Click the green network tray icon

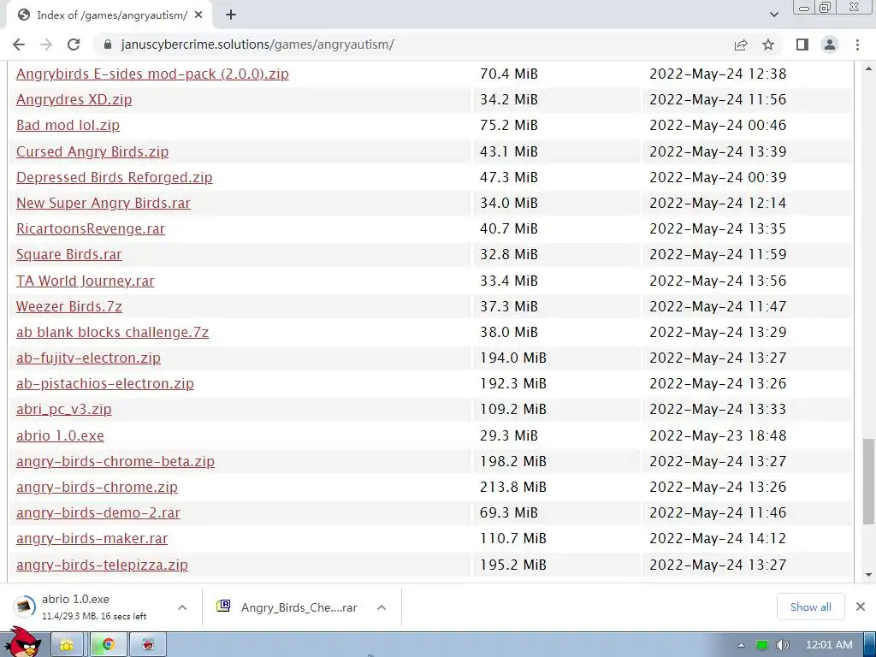click(x=762, y=645)
